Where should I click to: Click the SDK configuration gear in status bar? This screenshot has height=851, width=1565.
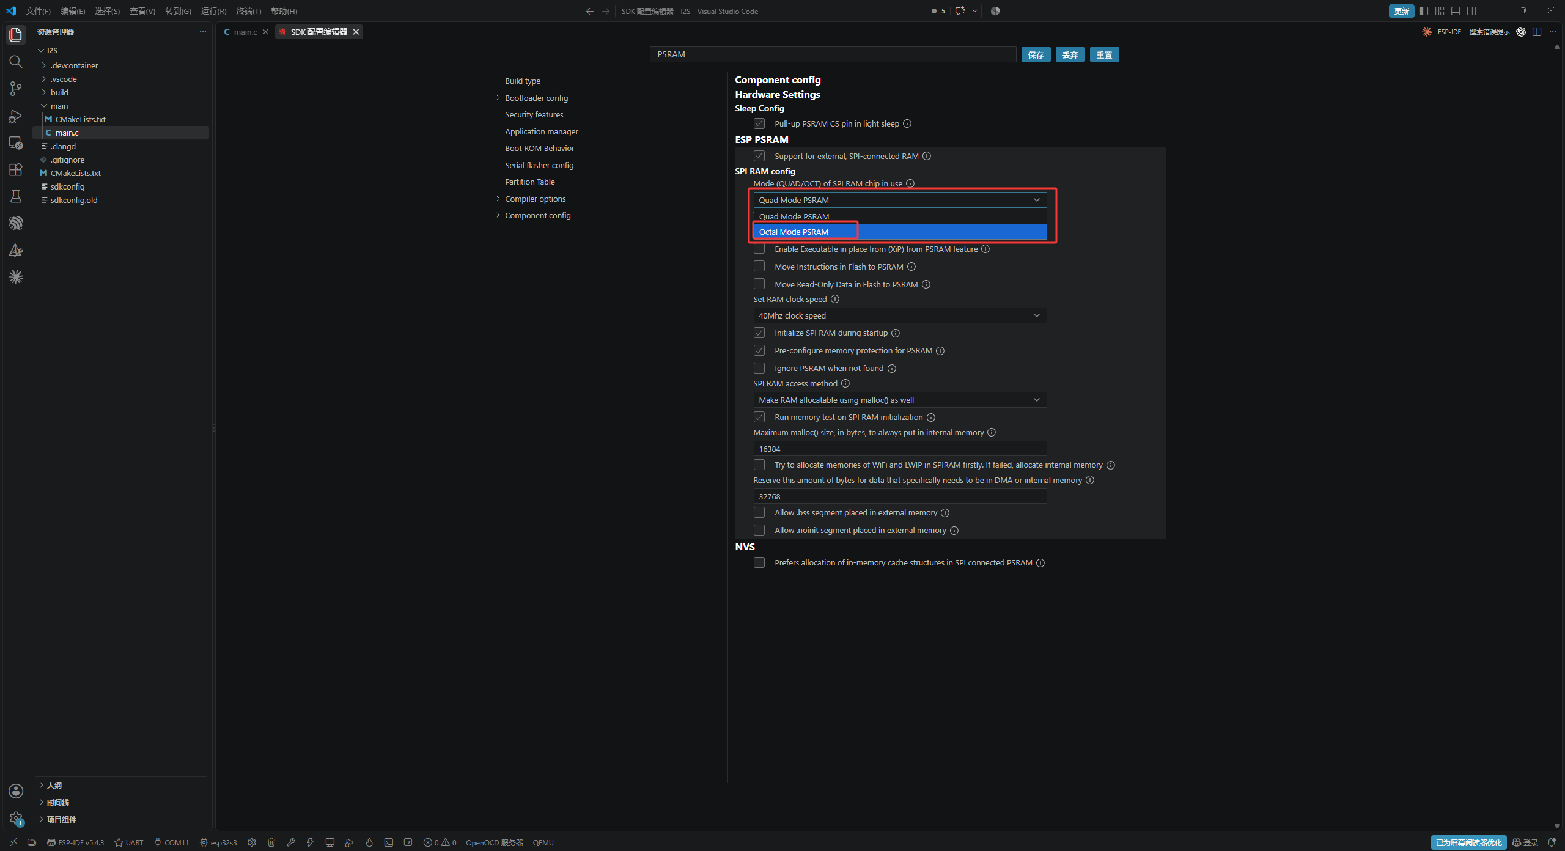pyautogui.click(x=252, y=842)
